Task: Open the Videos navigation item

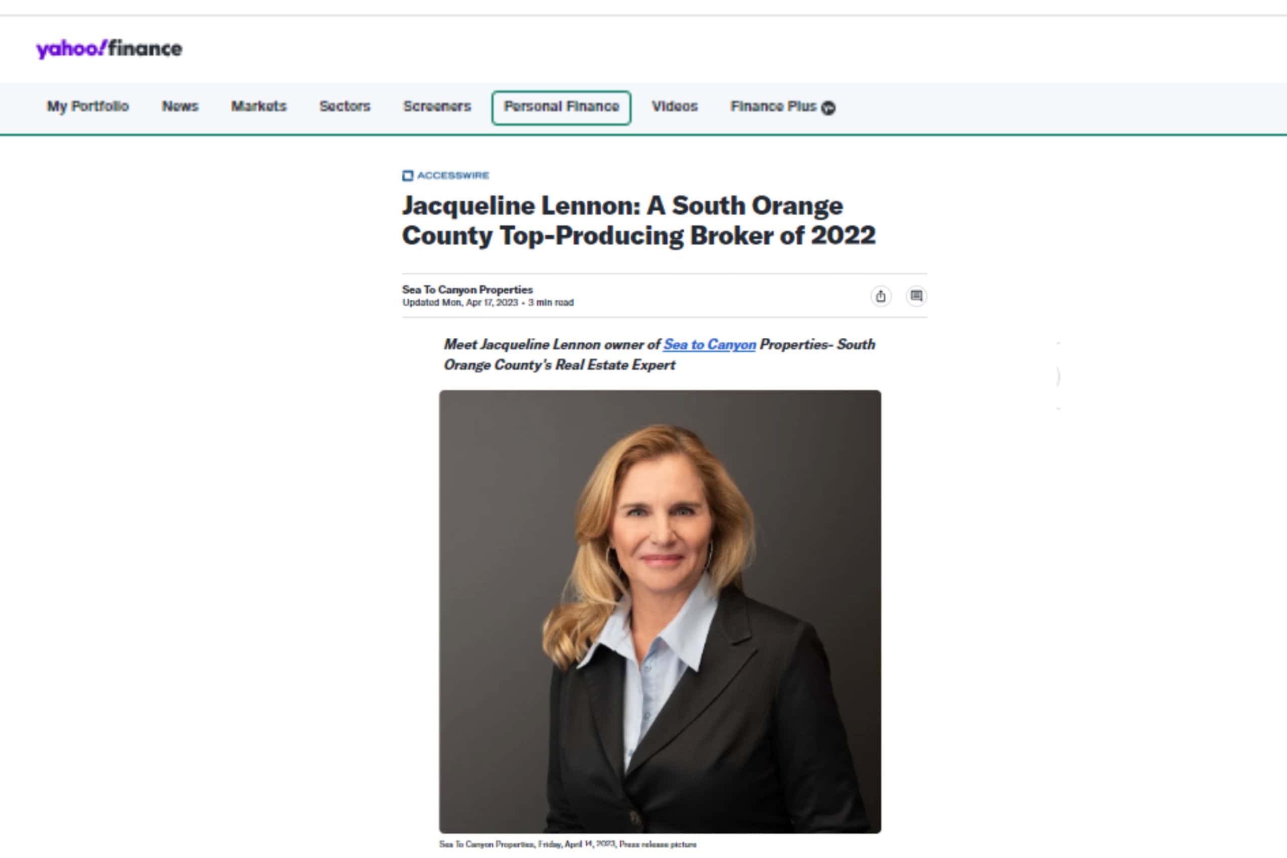Action: click(x=675, y=107)
